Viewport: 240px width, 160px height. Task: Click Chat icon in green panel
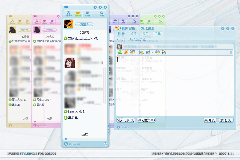click(x=149, y=22)
